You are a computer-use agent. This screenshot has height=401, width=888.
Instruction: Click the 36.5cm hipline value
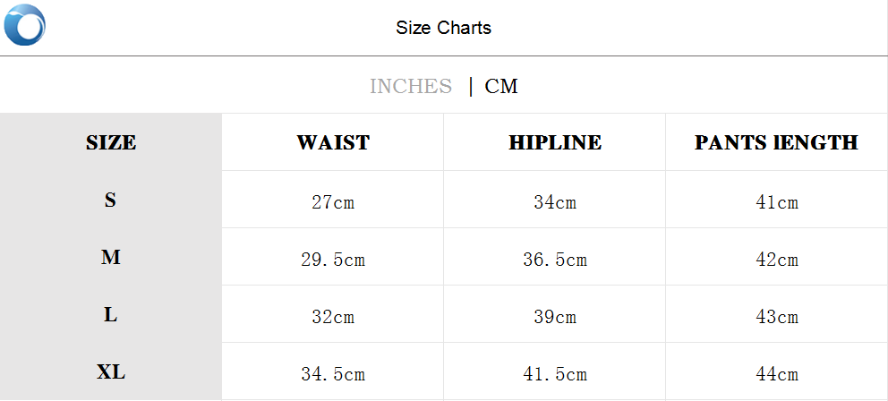coord(555,260)
